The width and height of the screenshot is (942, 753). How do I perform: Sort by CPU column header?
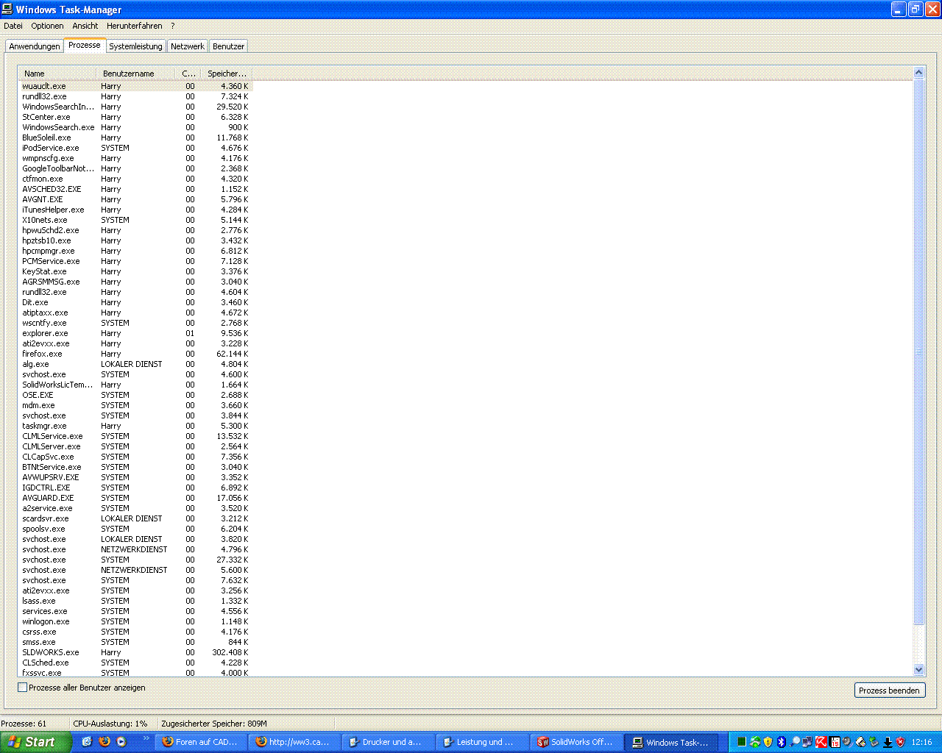pyautogui.click(x=188, y=74)
